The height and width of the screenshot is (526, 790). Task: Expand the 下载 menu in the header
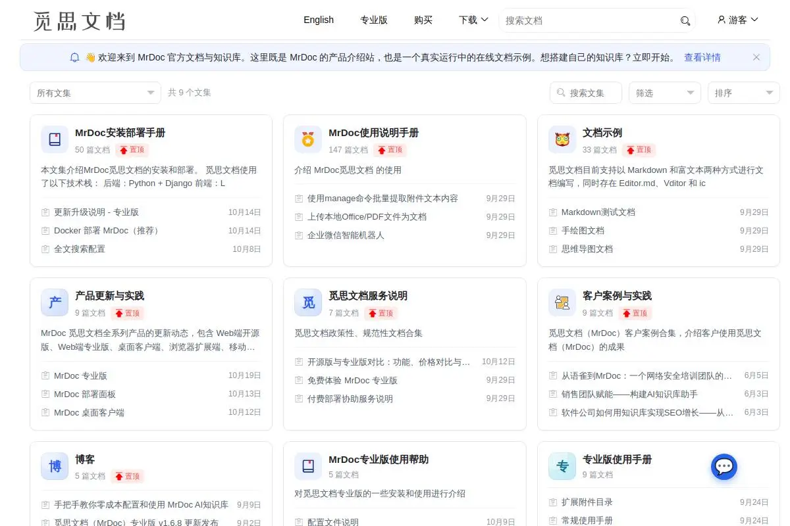473,20
